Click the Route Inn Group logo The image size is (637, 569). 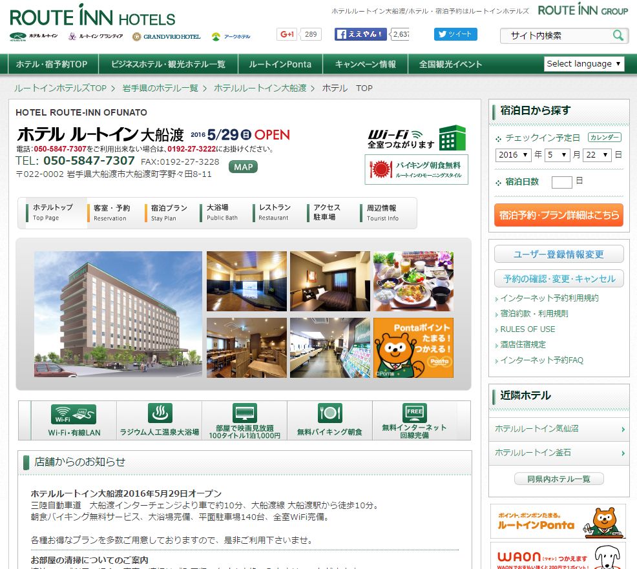583,10
